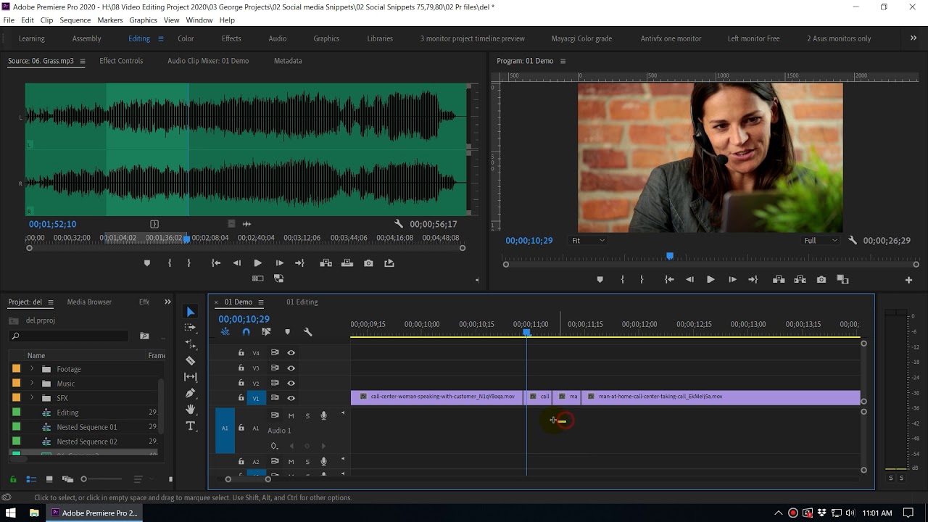
Task: Step forward one frame in Program monitor
Action: click(x=732, y=280)
